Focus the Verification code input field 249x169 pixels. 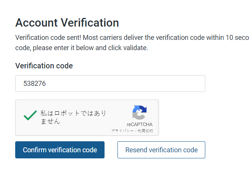[110, 84]
